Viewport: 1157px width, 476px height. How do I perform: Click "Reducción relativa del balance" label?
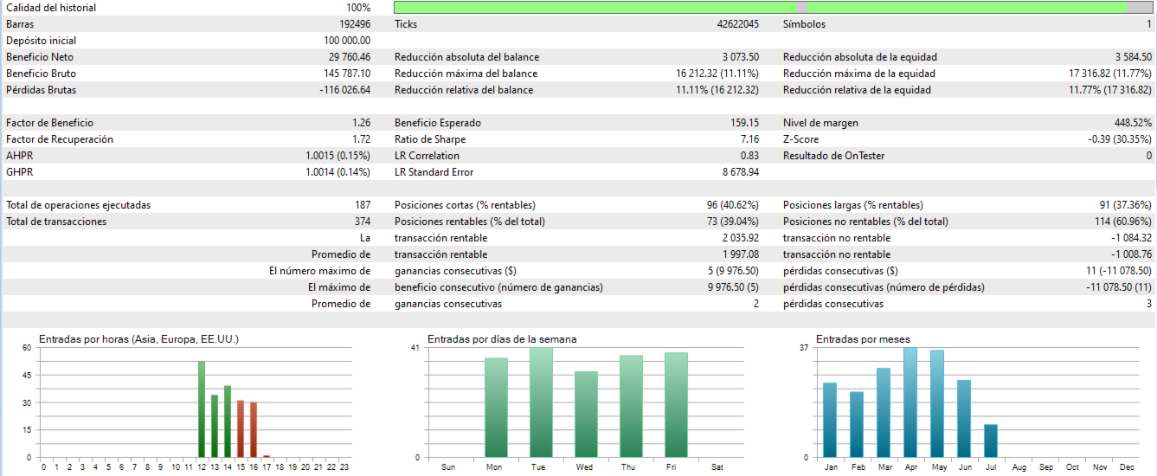464,90
